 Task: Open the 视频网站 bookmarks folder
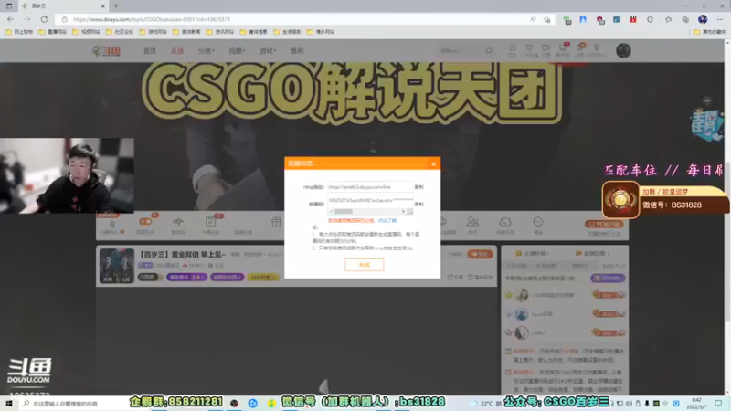pyautogui.click(x=87, y=32)
